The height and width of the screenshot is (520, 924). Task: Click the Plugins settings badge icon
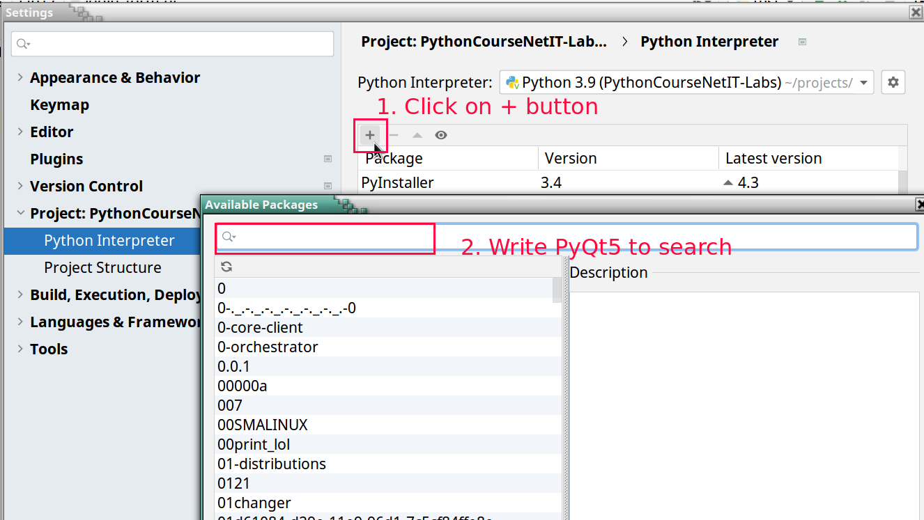coord(328,159)
